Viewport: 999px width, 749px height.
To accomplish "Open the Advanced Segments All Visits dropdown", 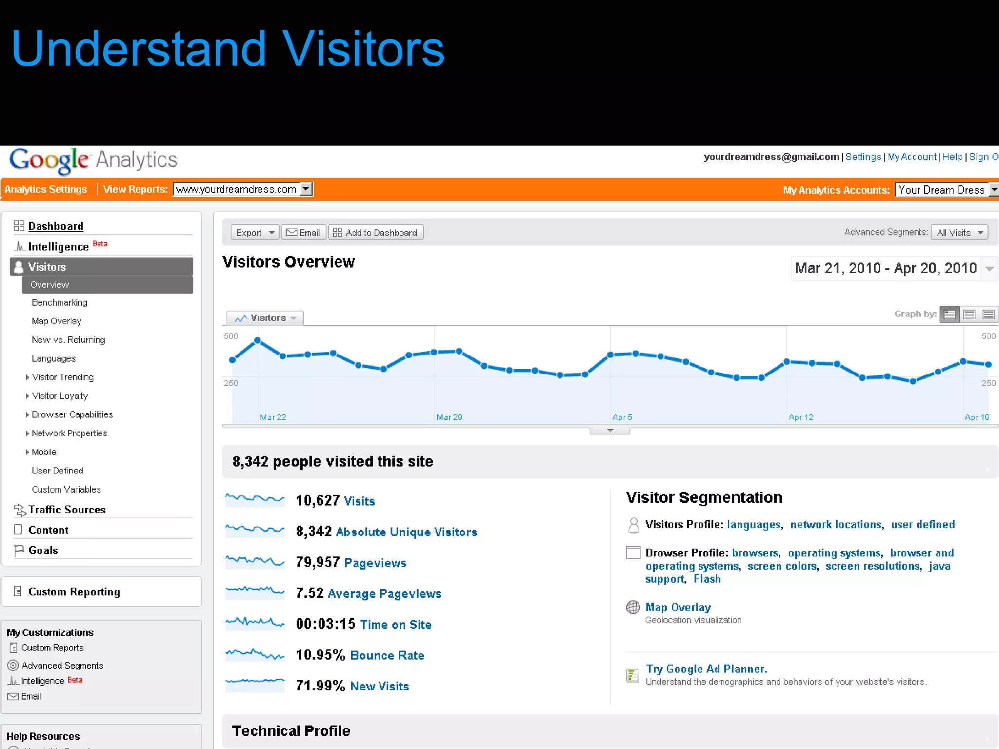I will tap(959, 233).
